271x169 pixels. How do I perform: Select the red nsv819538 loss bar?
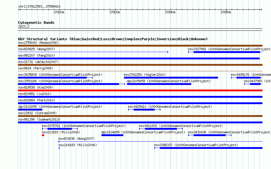click(x=140, y=90)
